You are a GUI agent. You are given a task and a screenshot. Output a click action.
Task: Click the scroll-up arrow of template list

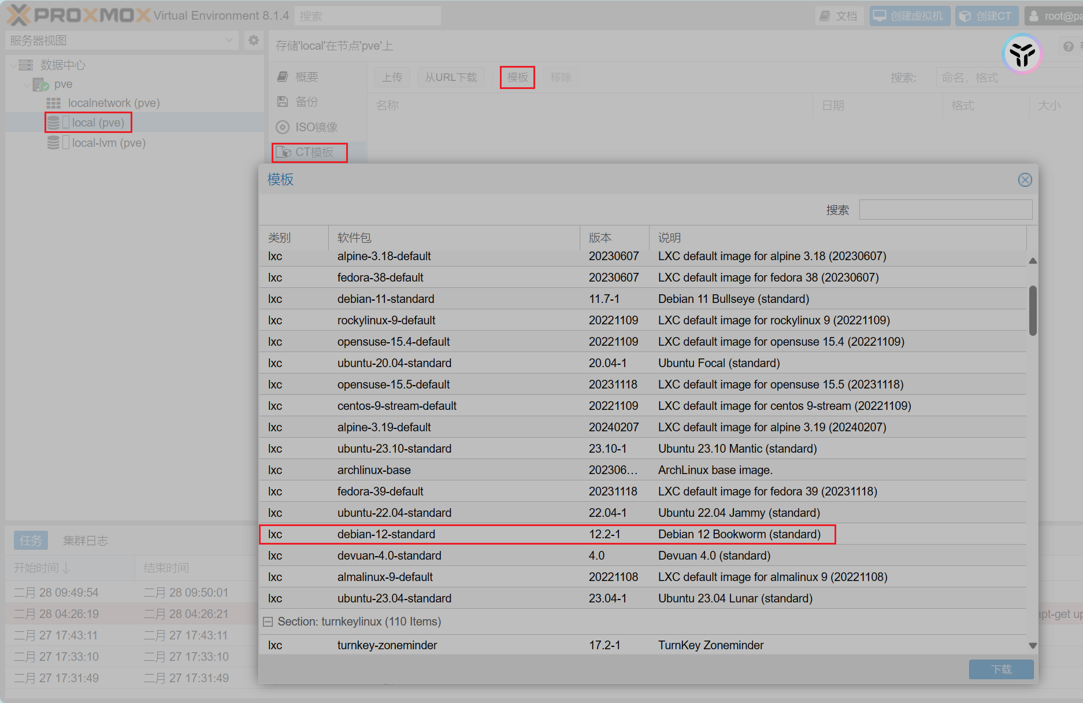[x=1033, y=261]
